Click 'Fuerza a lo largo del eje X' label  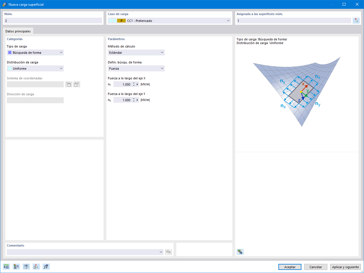[127, 78]
